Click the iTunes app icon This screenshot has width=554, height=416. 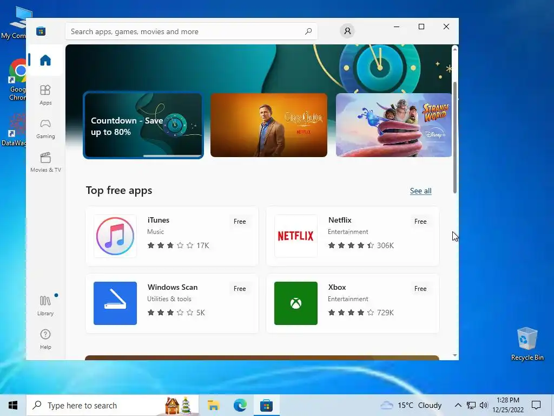[115, 236]
